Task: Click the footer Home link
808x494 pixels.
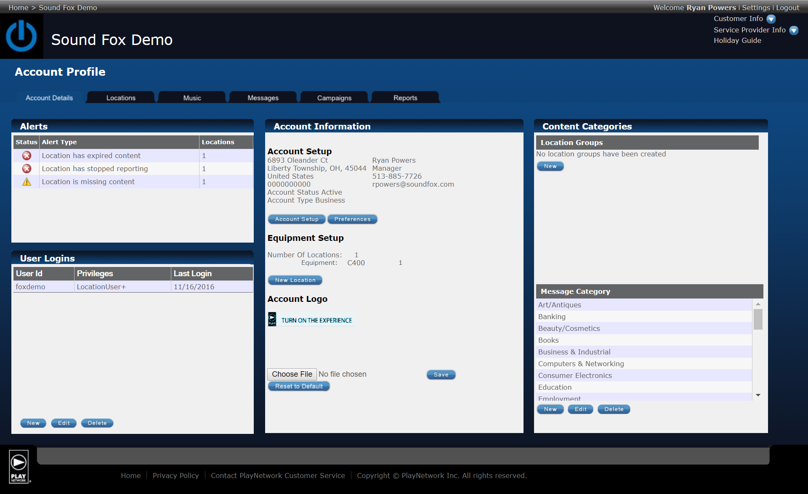Action: point(131,476)
